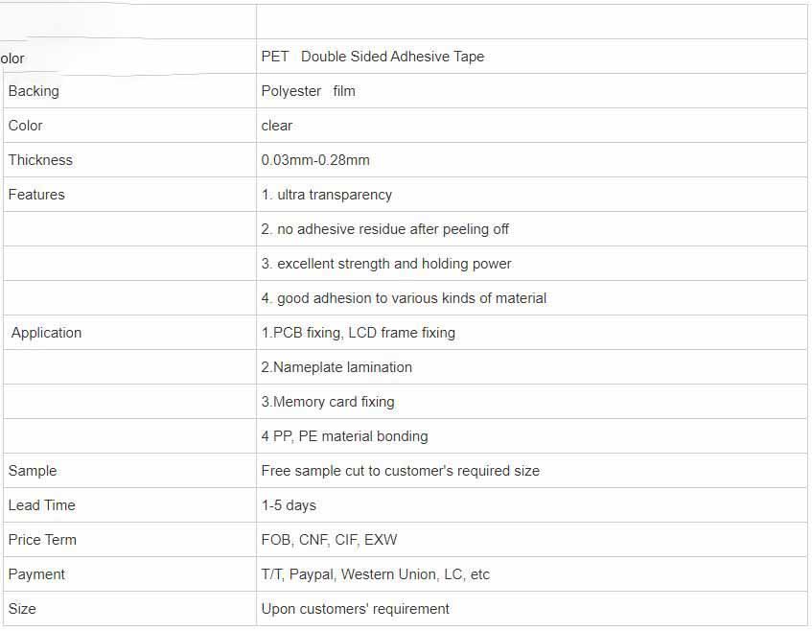
Task: Select the Thickness row label
Action: pos(40,160)
